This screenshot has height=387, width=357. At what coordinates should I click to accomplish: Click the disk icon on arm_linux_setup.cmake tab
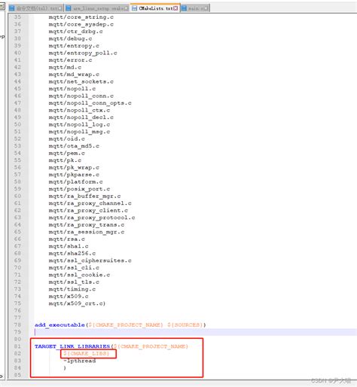[x=68, y=8]
